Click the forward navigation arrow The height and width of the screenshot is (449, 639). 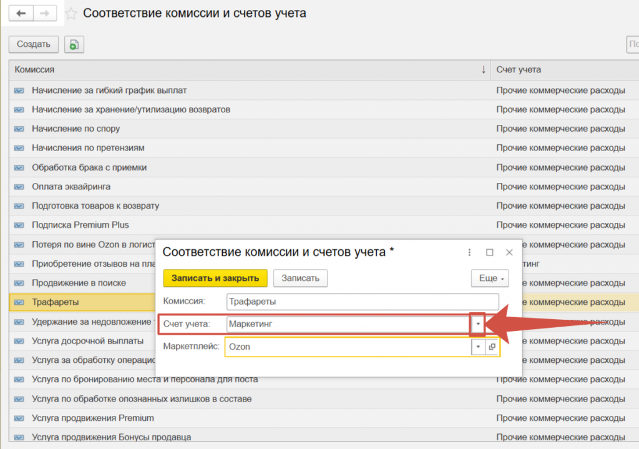point(44,13)
